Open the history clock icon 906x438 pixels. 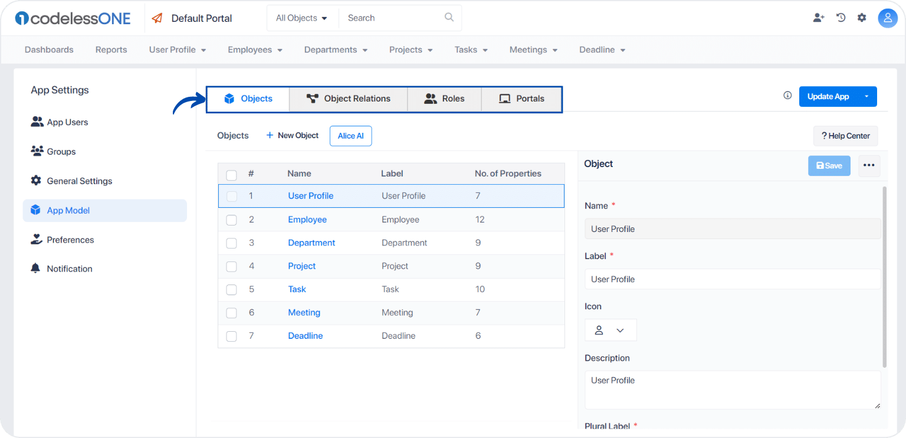841,18
